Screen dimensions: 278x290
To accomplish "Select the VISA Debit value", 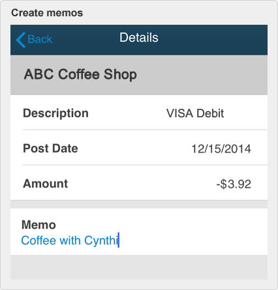I will pos(195,113).
